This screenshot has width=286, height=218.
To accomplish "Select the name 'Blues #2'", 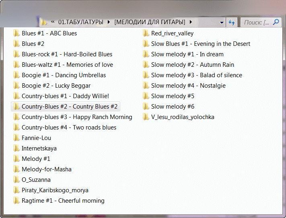I will (x=33, y=44).
